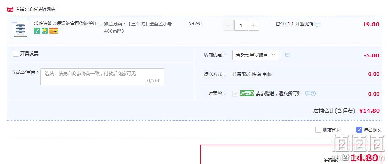The height and width of the screenshot is (164, 388).
Task: Click the Tmall logo icon beside store name
Action: tap(10, 9)
